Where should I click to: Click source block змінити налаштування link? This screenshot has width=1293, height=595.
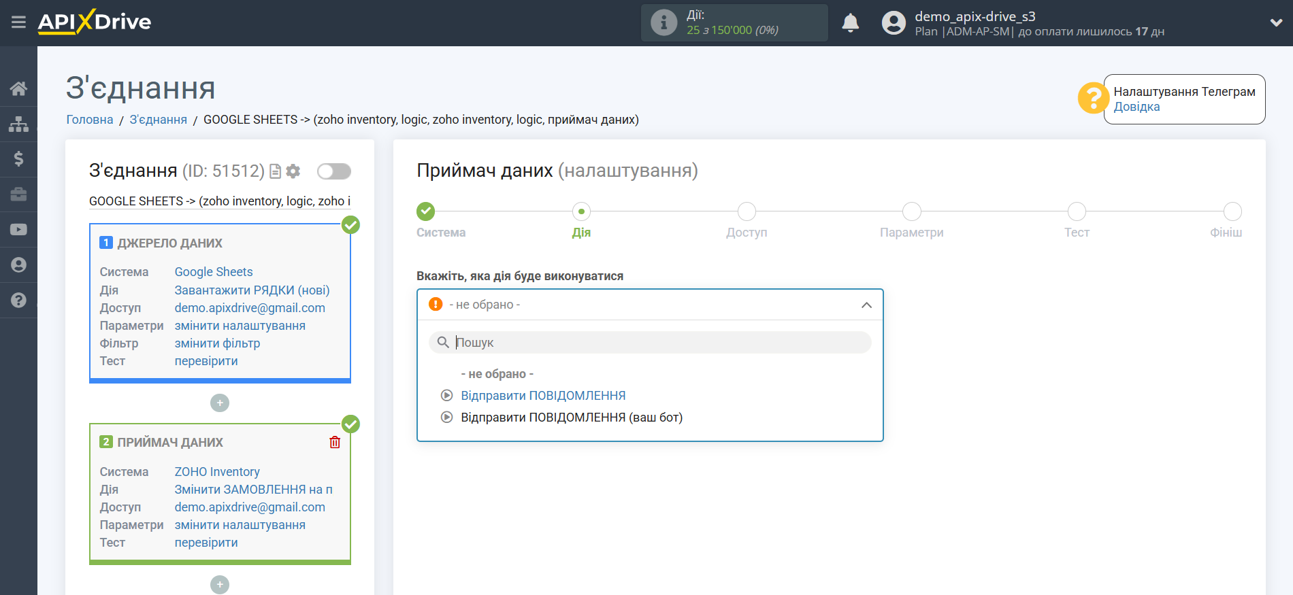point(240,326)
